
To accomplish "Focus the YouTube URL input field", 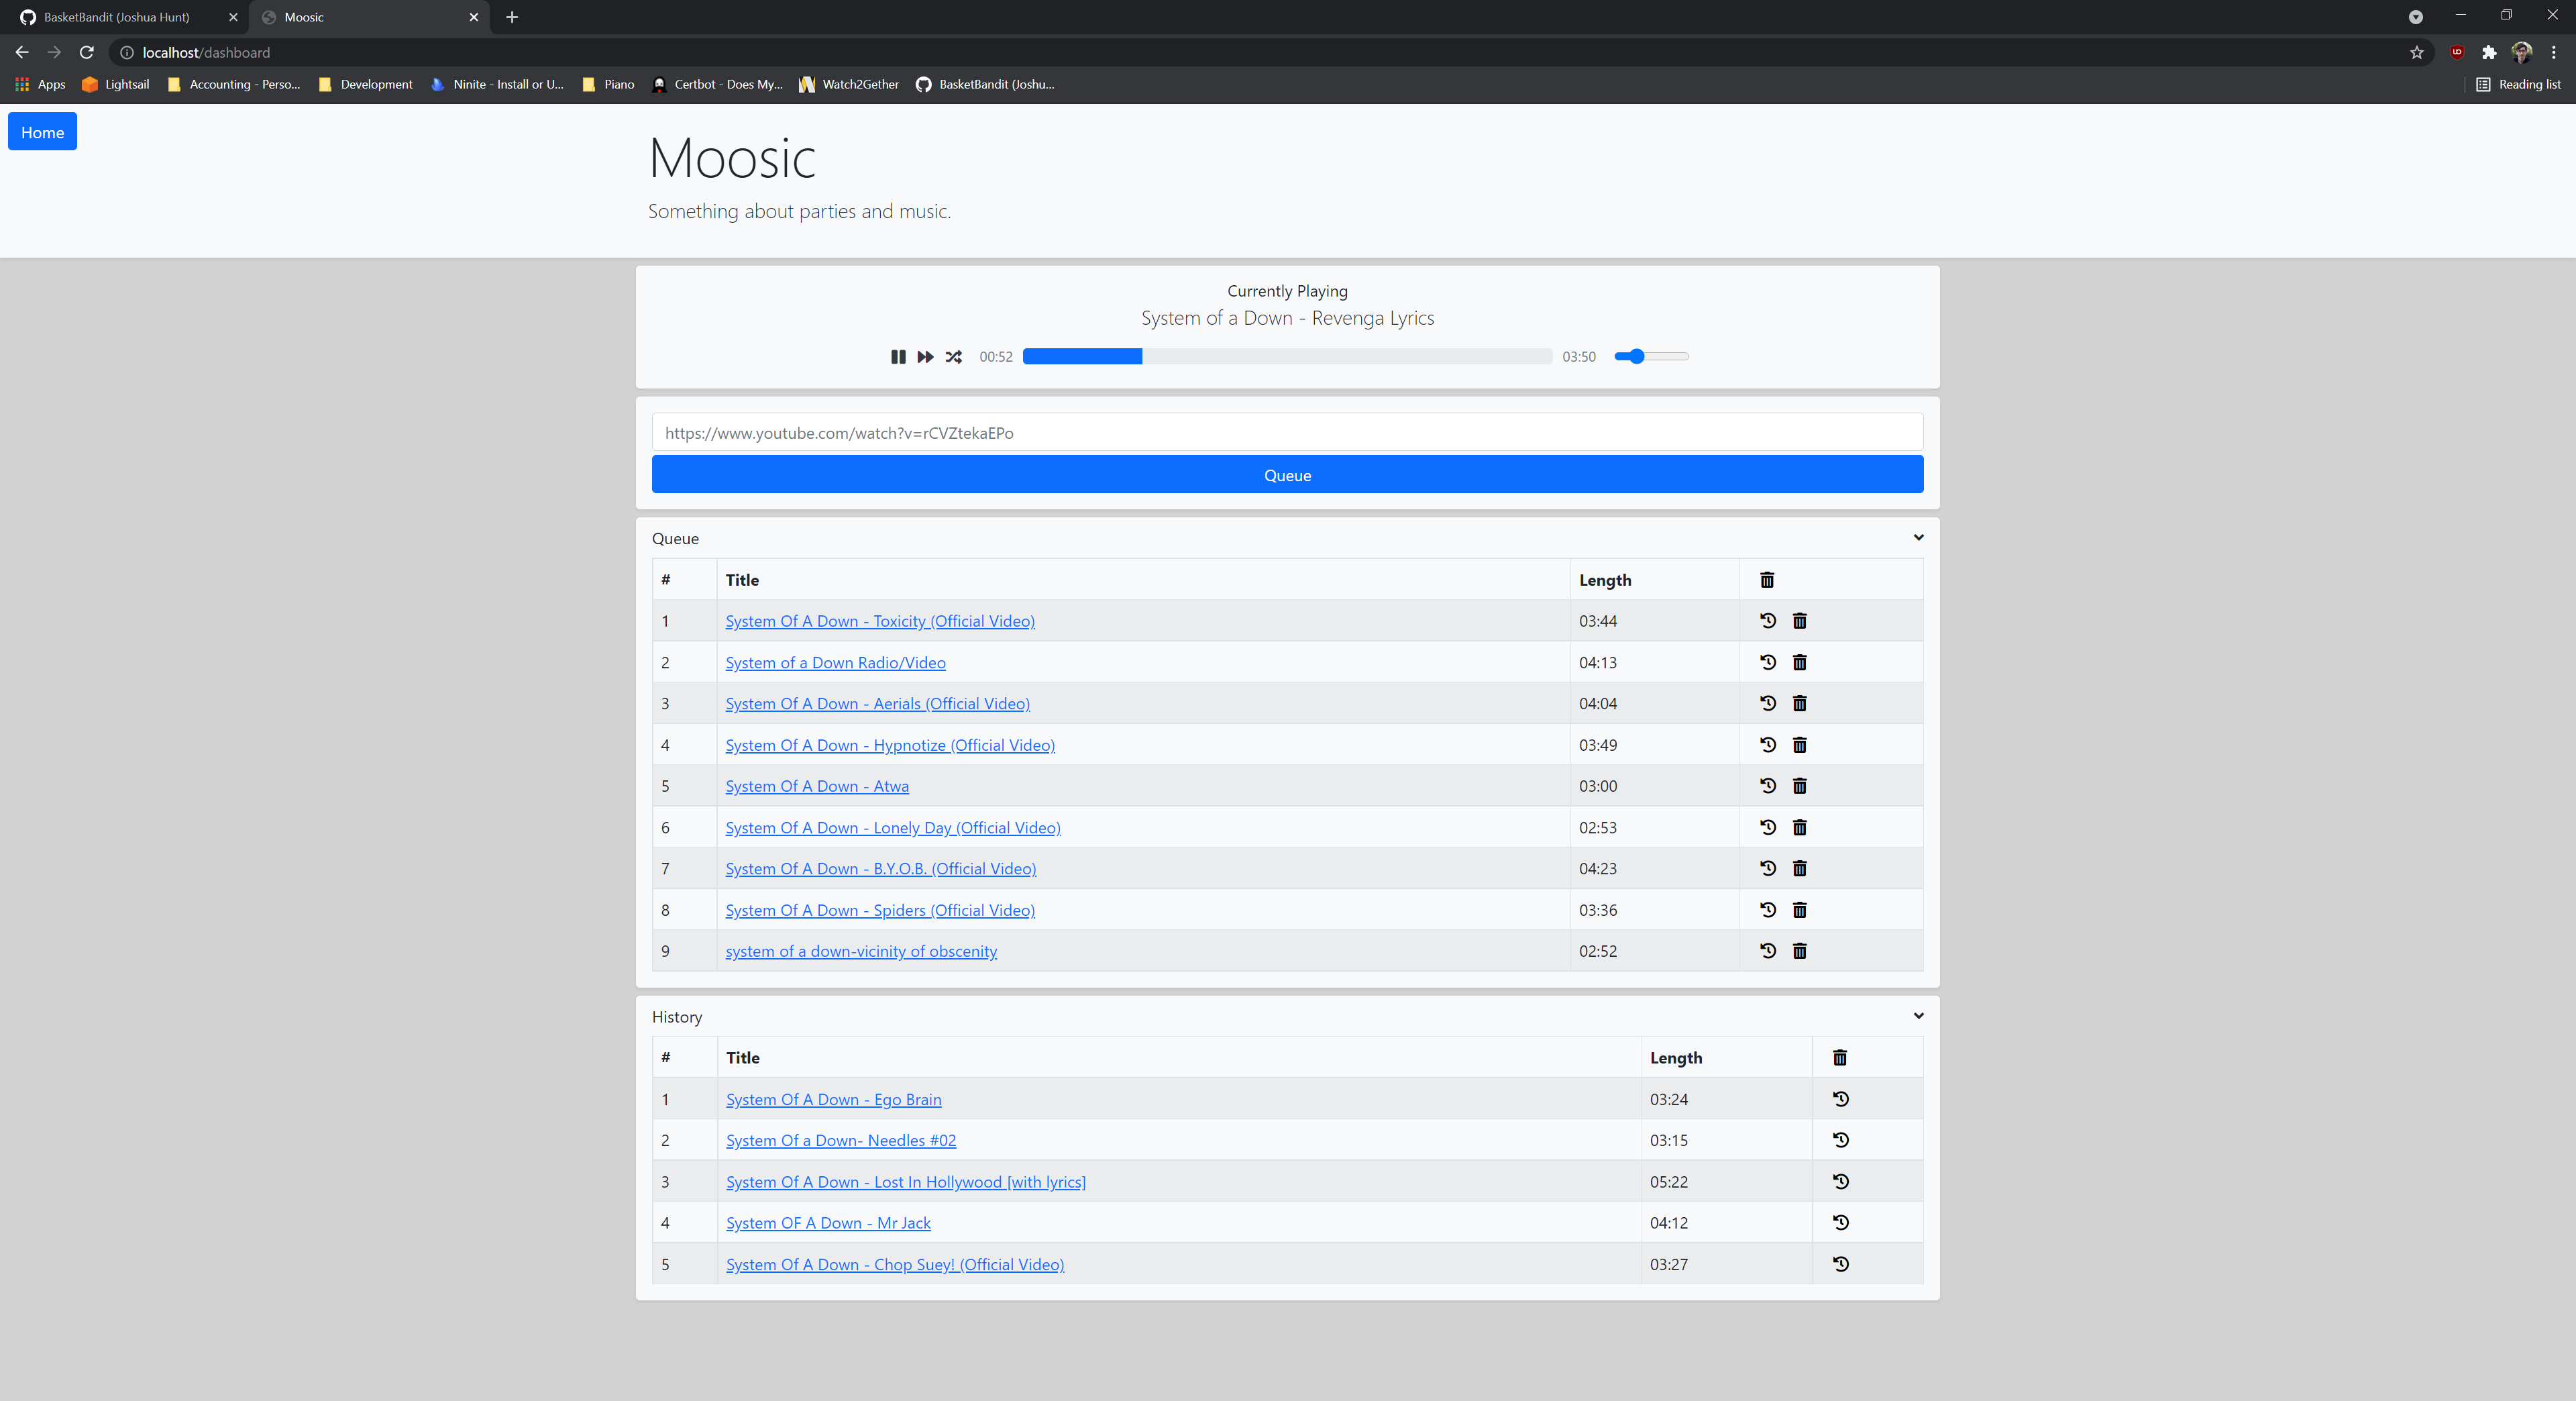I will click(1287, 433).
